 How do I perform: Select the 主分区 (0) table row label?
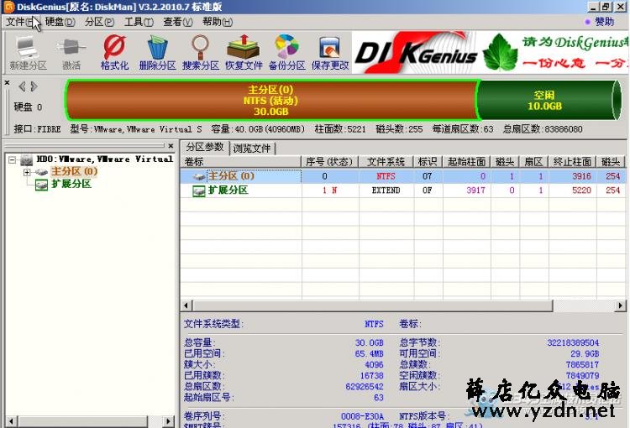(x=232, y=176)
